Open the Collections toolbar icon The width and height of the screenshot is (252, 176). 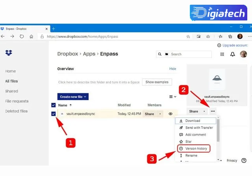point(230,37)
